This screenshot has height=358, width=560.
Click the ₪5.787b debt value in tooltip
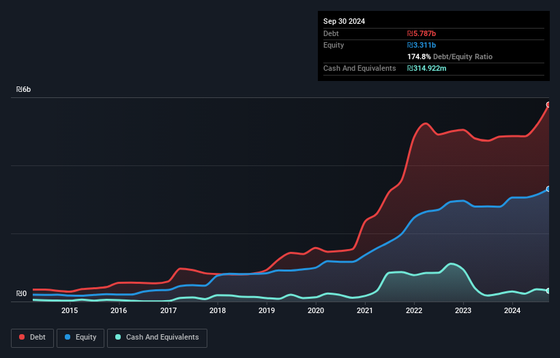click(422, 33)
